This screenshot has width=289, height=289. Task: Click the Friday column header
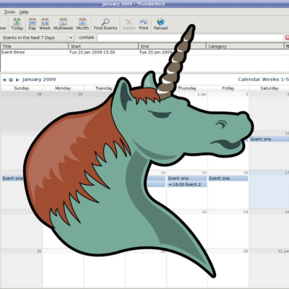click(x=228, y=88)
